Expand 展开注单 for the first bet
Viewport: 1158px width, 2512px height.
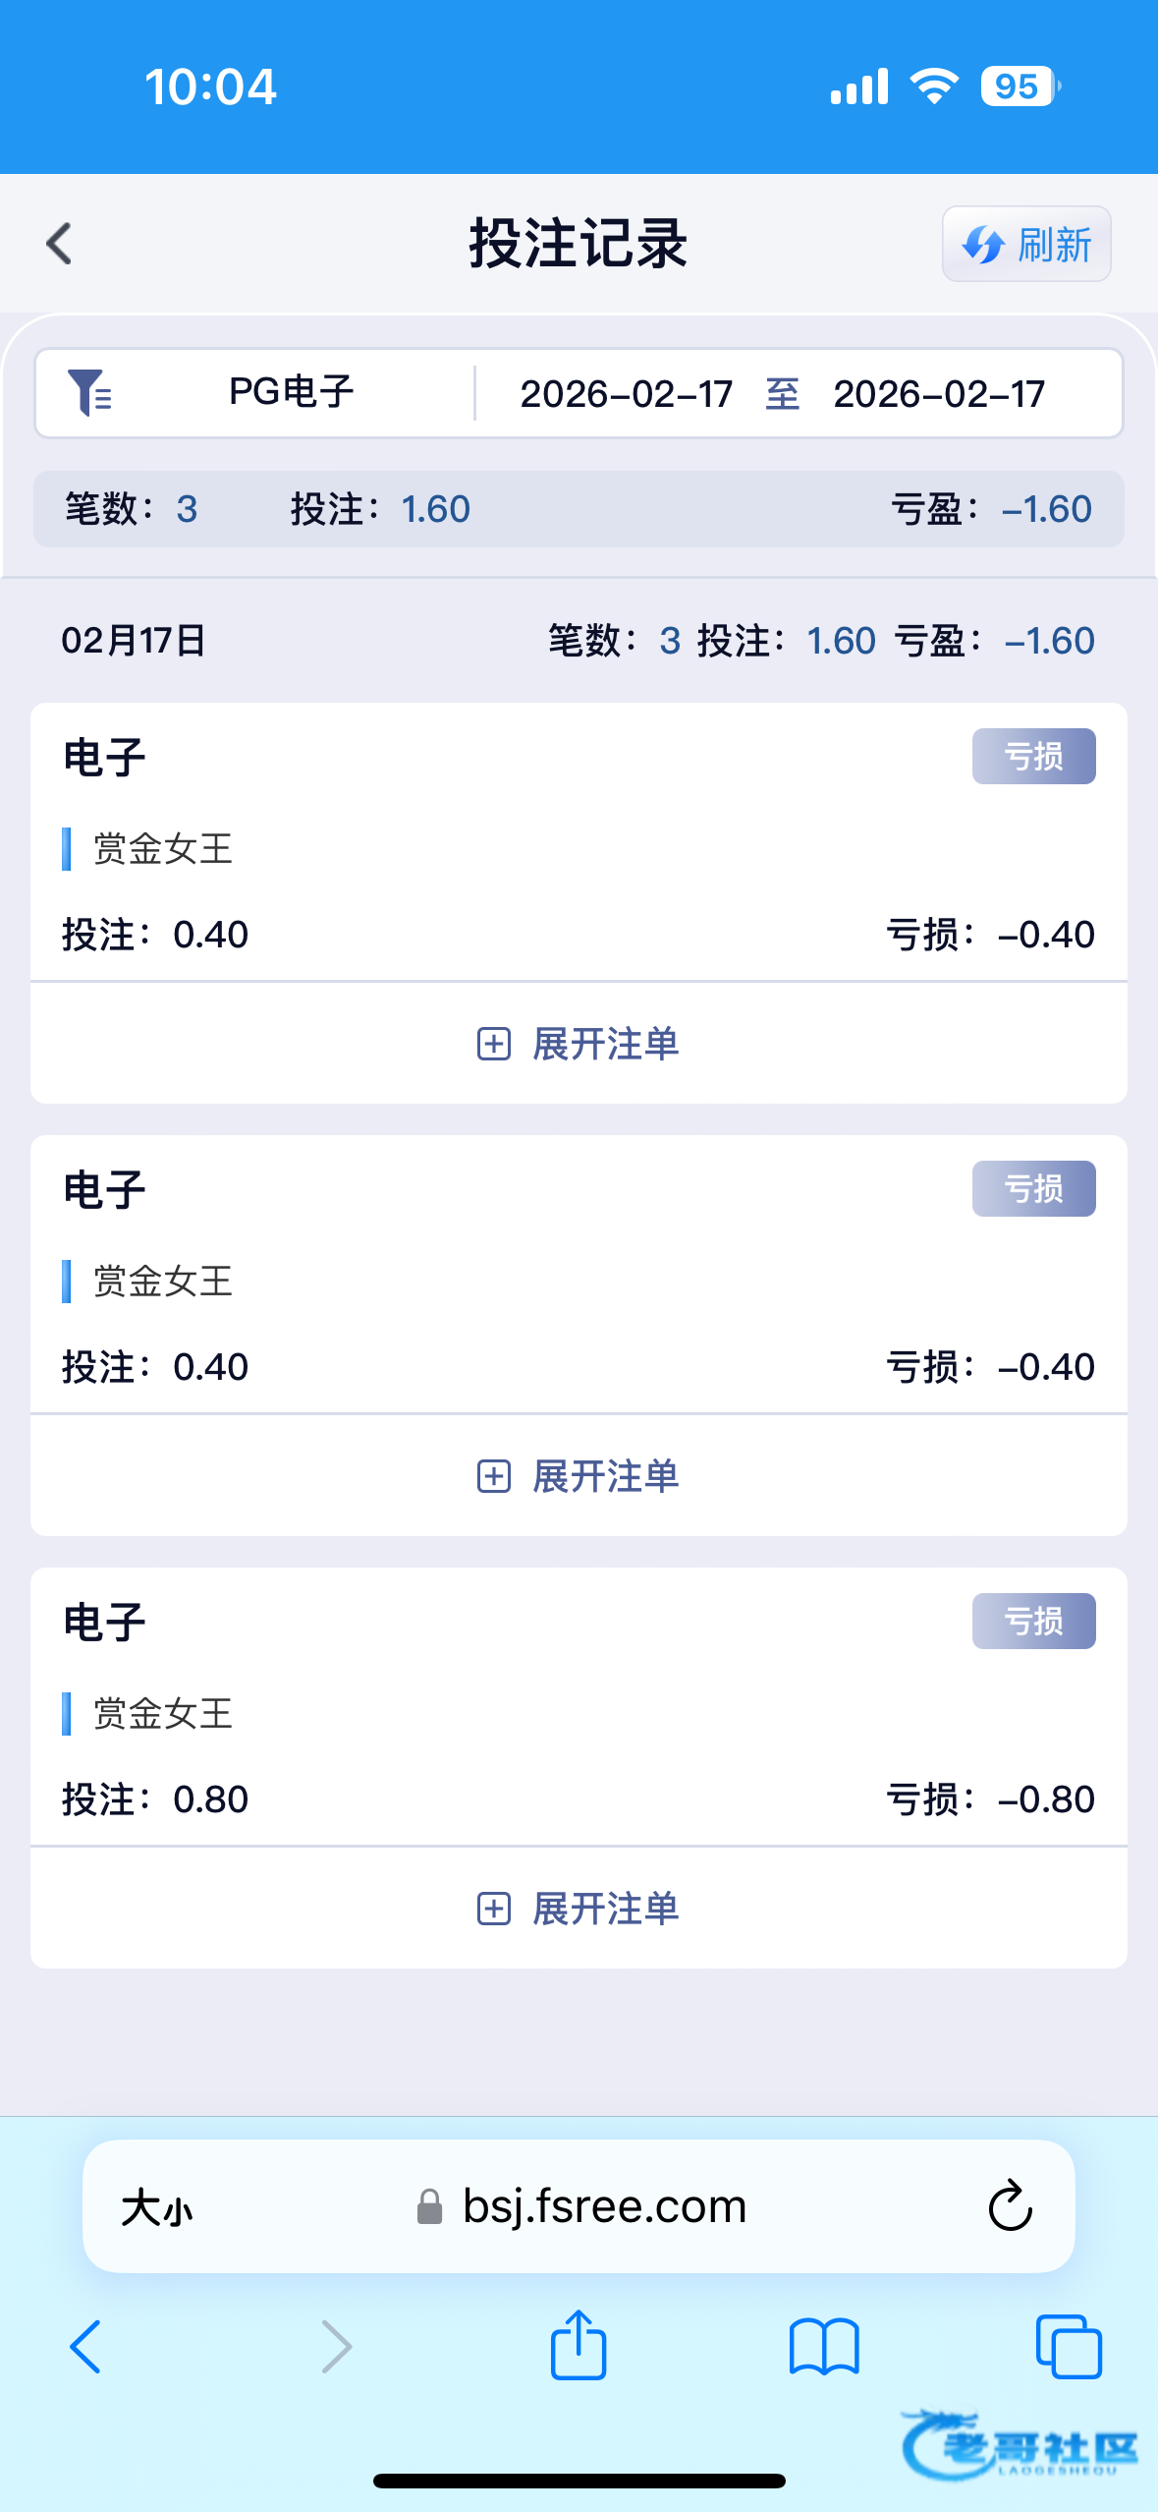pyautogui.click(x=579, y=1044)
